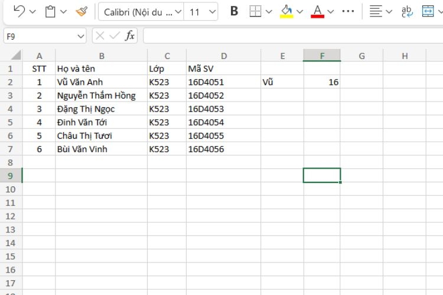
Task: Click cell F2 containing 16
Action: point(322,82)
